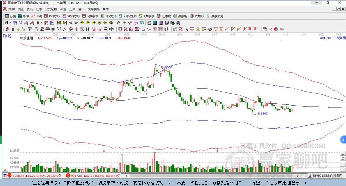The width and height of the screenshot is (346, 186).
Task: Open the P四方形 tool
Action: (52, 16)
